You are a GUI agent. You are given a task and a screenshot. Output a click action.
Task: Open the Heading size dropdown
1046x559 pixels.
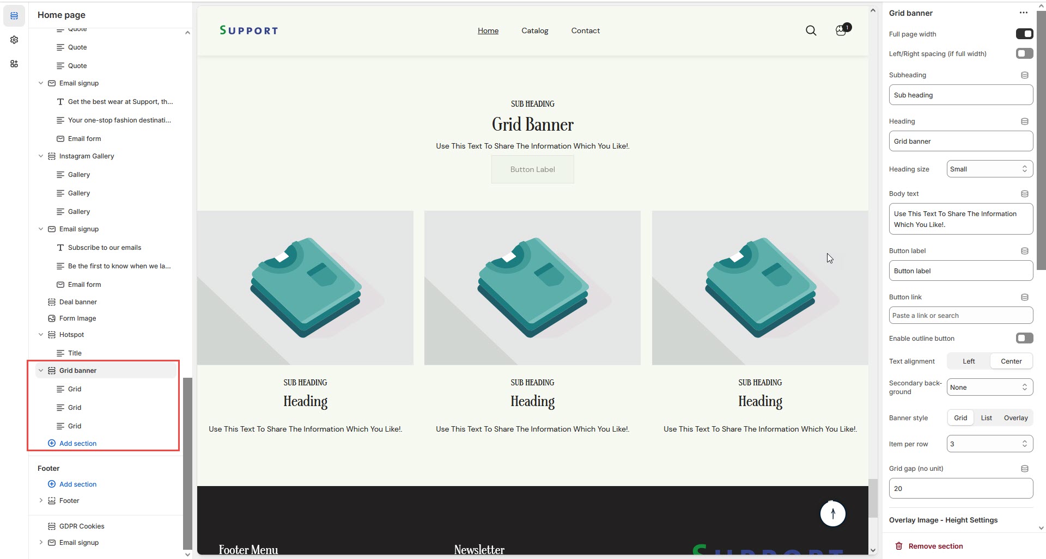point(989,169)
